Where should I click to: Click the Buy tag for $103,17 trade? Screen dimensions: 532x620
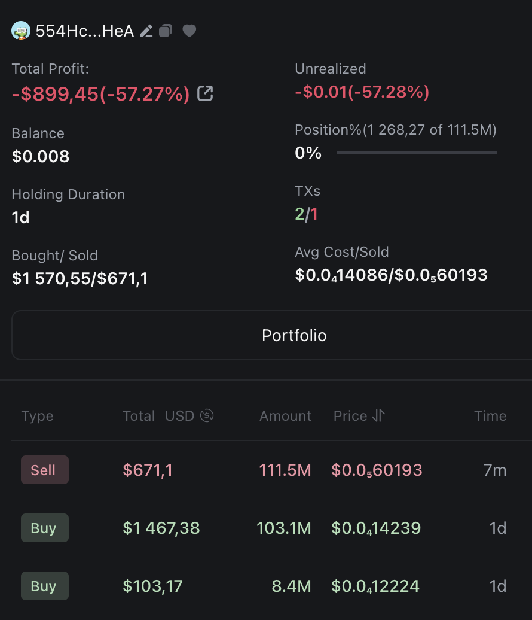coord(44,586)
